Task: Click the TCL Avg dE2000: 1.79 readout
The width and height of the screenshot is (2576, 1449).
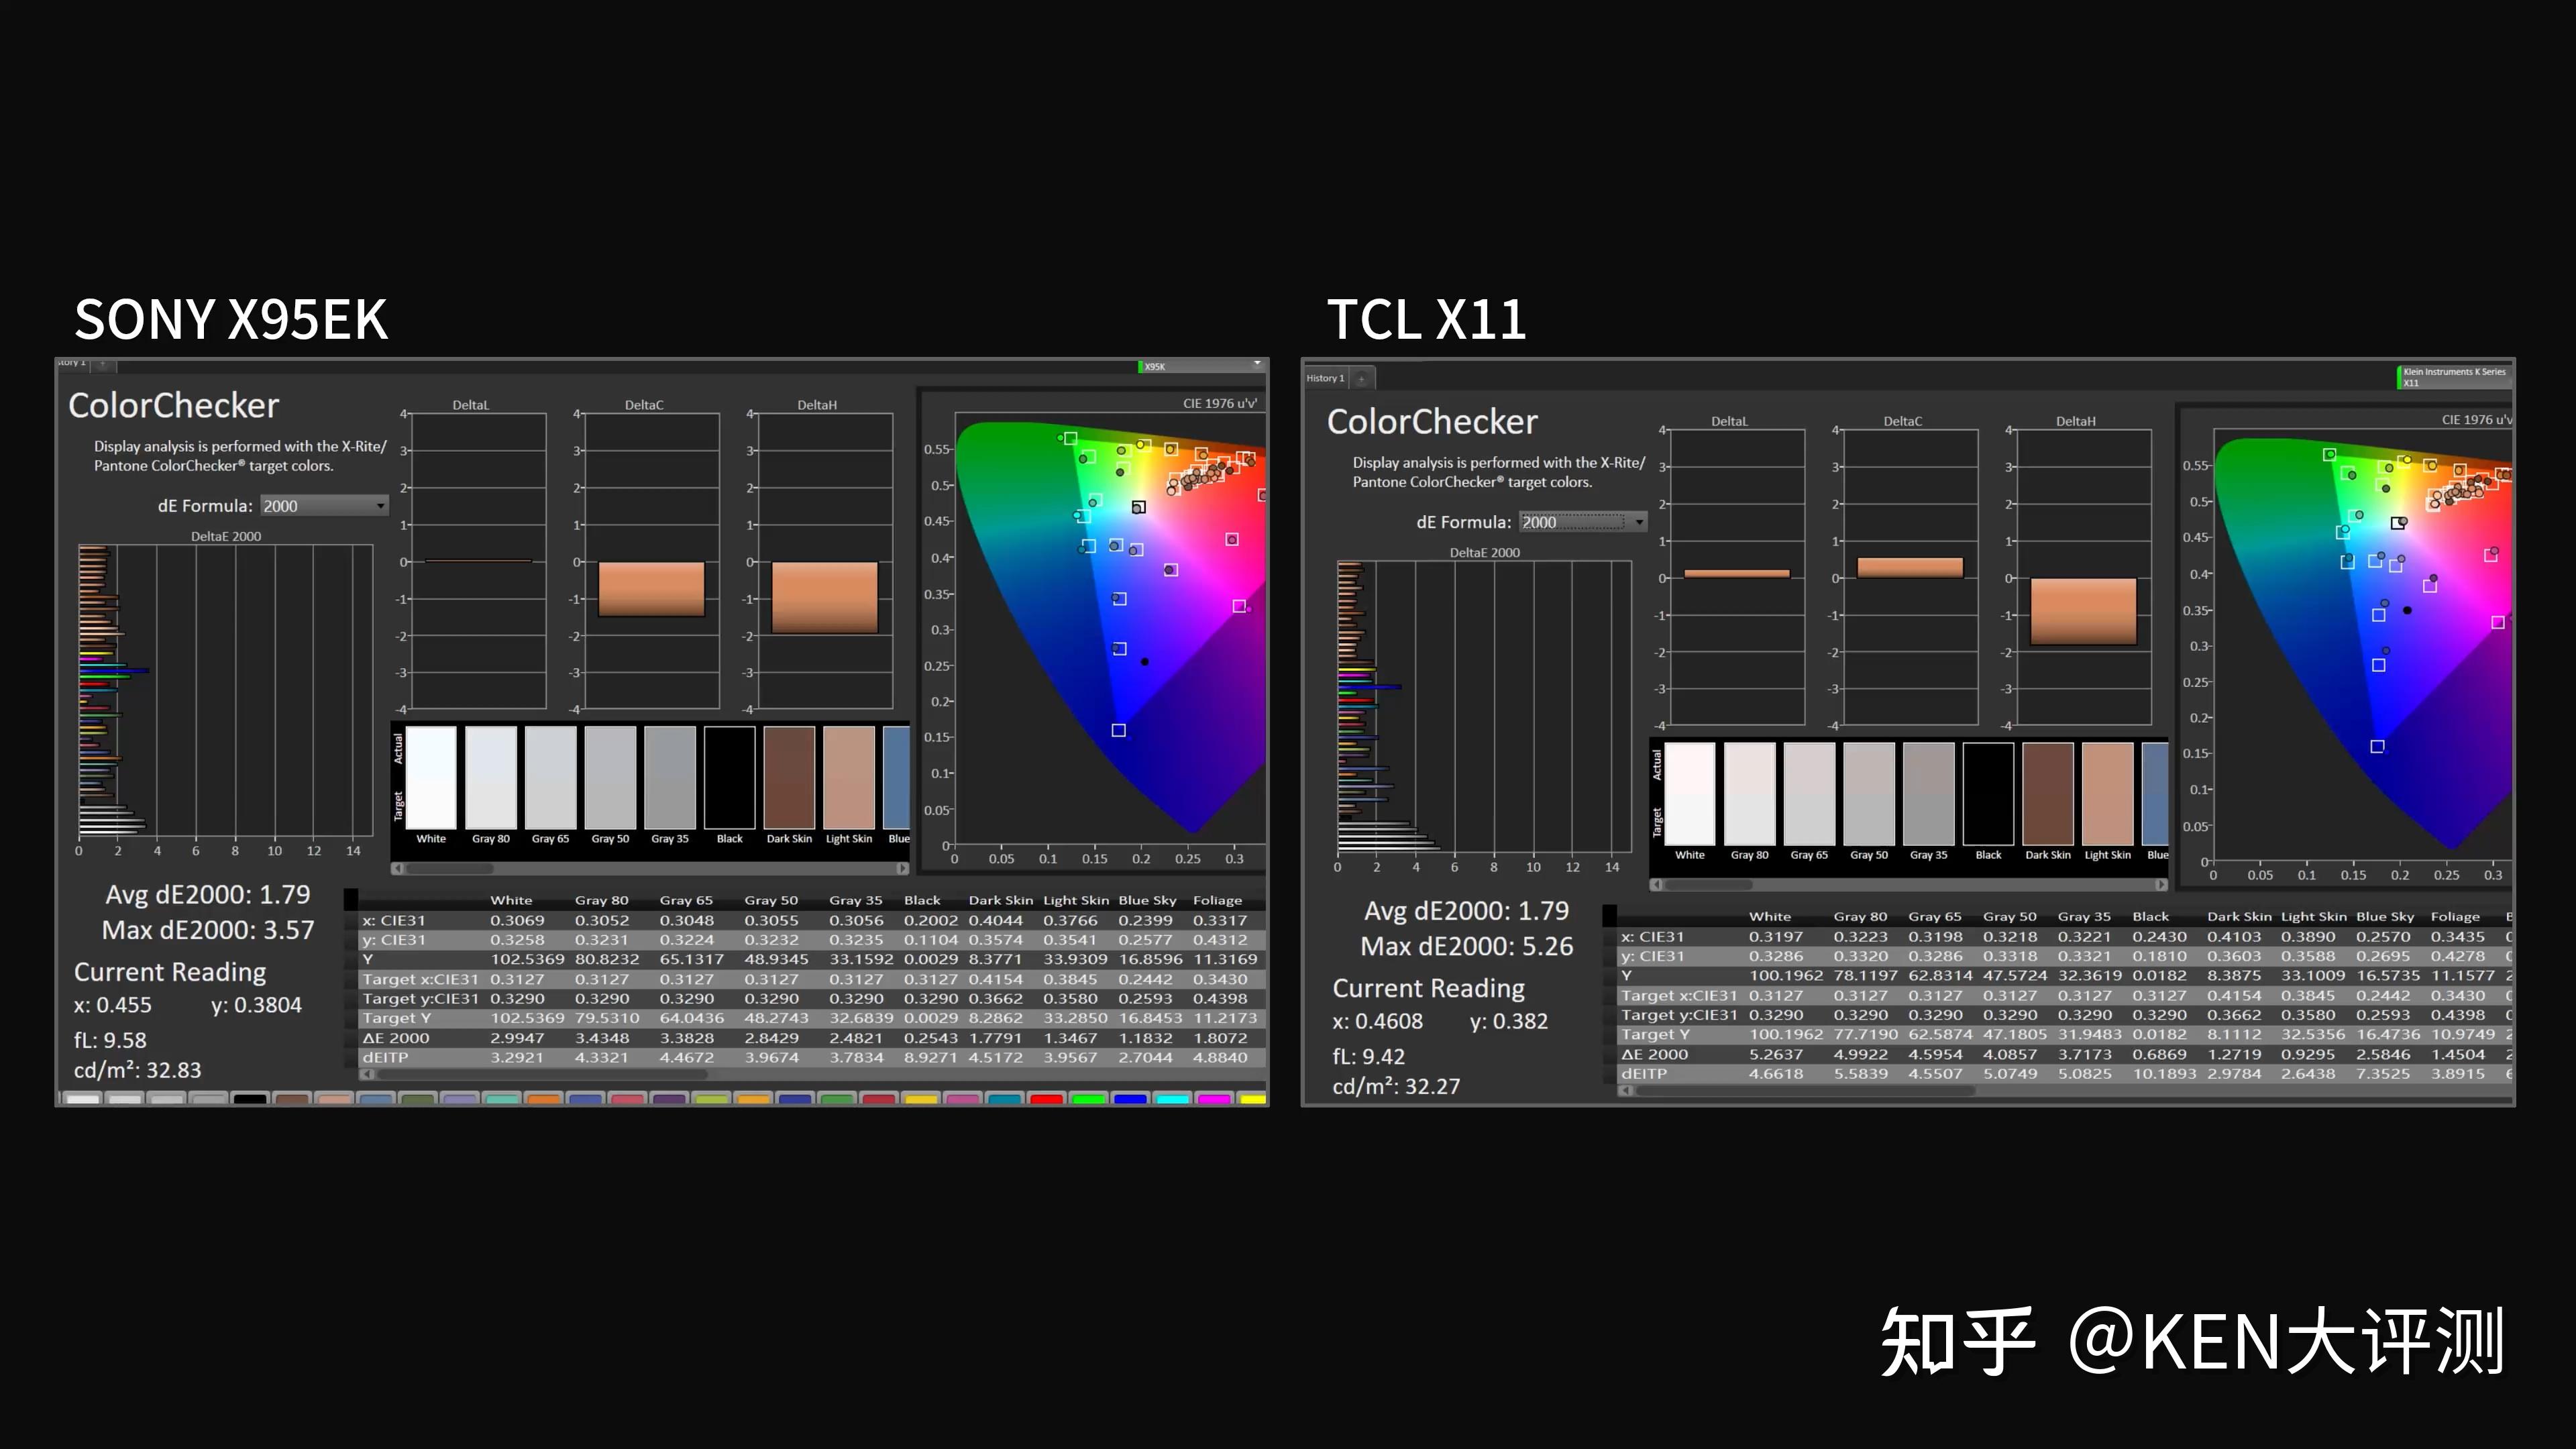Action: [1467, 910]
